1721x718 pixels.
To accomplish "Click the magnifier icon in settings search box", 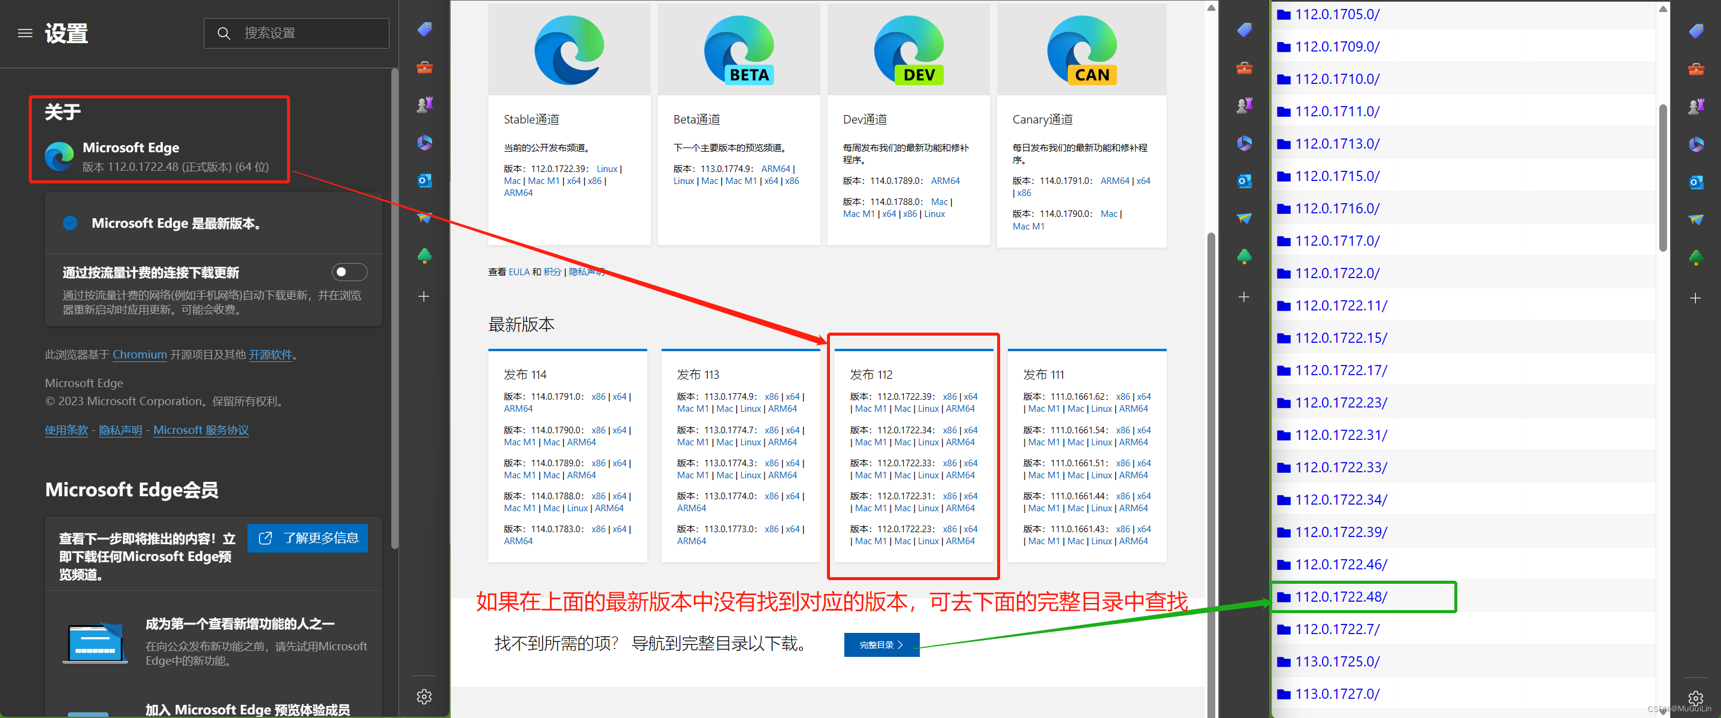I will pyautogui.click(x=224, y=33).
